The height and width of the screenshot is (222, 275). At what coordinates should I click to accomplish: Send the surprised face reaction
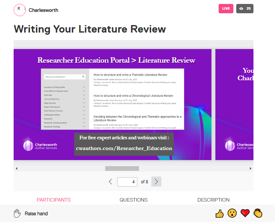232,213
